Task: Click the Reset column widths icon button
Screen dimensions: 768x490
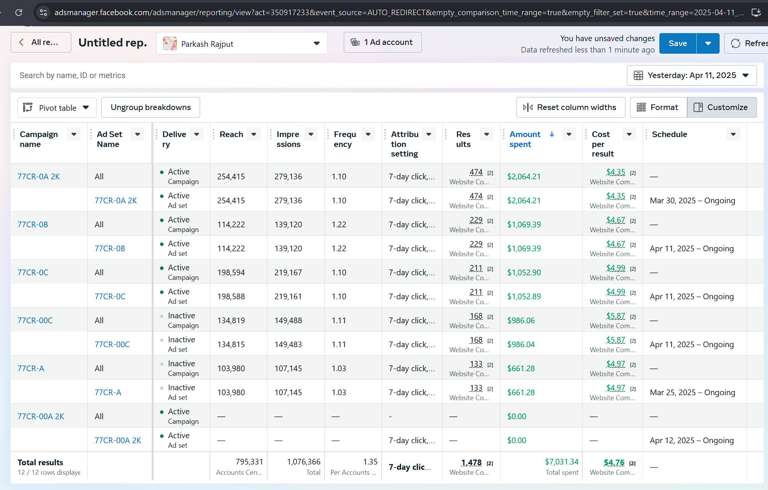Action: (571, 107)
